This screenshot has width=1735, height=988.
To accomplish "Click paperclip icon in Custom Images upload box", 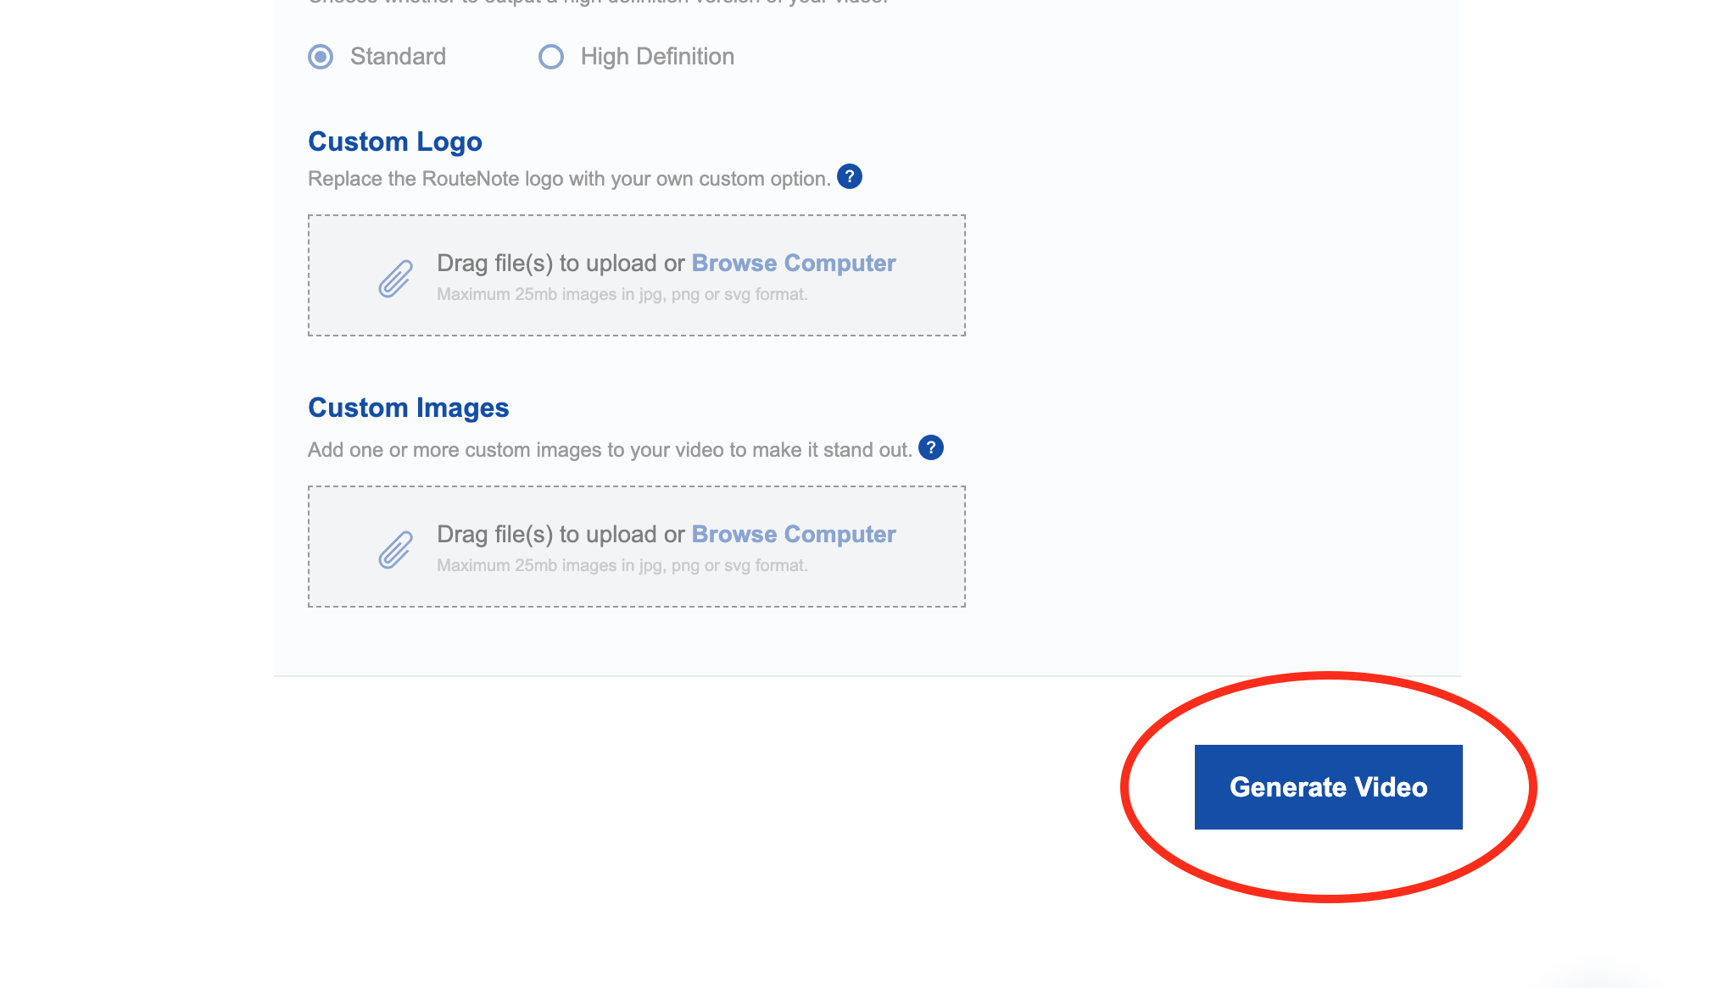I will point(395,550).
